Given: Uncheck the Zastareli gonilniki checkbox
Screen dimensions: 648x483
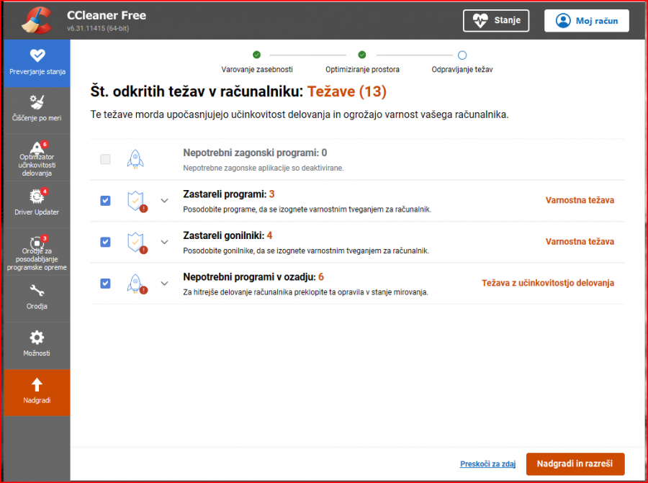Looking at the screenshot, I should click(x=105, y=242).
